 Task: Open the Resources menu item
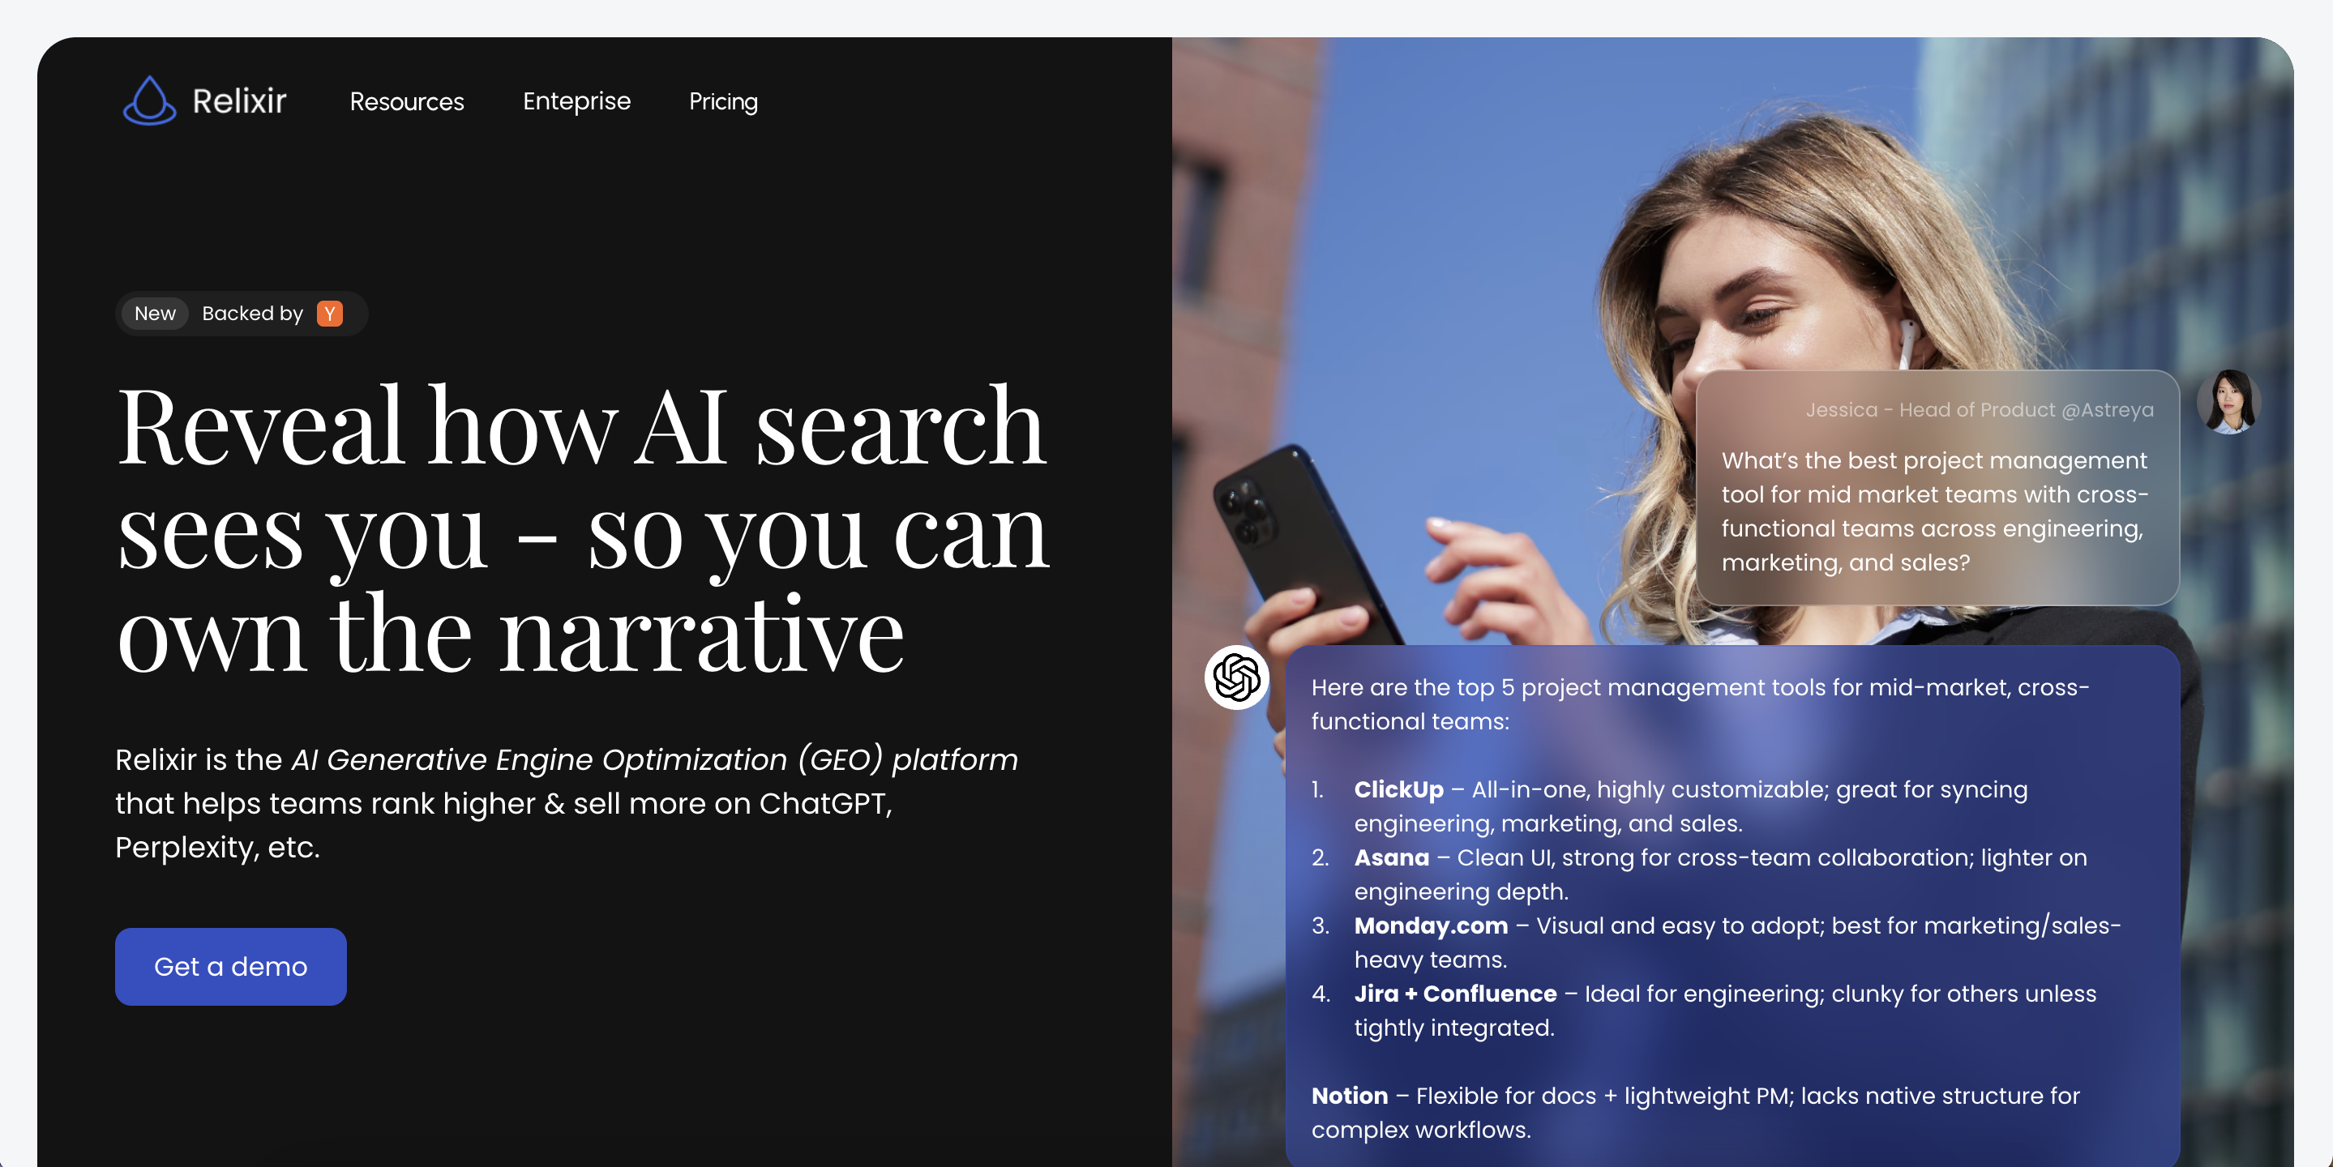407,101
